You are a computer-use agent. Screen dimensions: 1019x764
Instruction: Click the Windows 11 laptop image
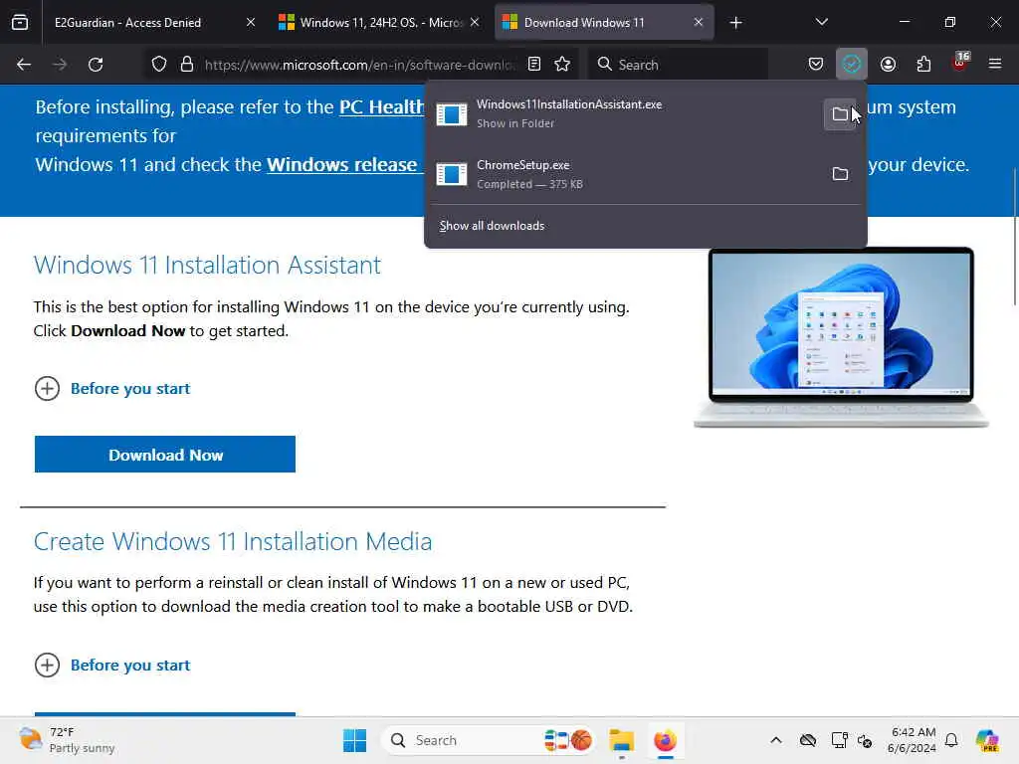(x=841, y=337)
